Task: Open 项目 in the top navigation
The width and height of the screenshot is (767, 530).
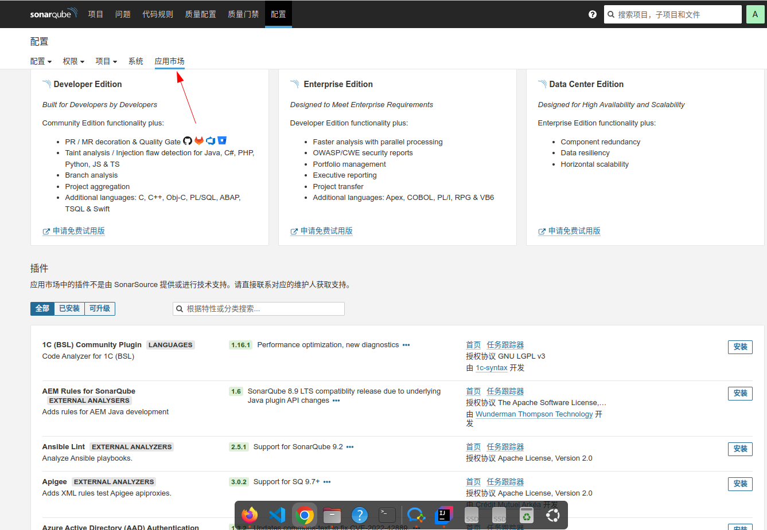Action: click(x=96, y=14)
